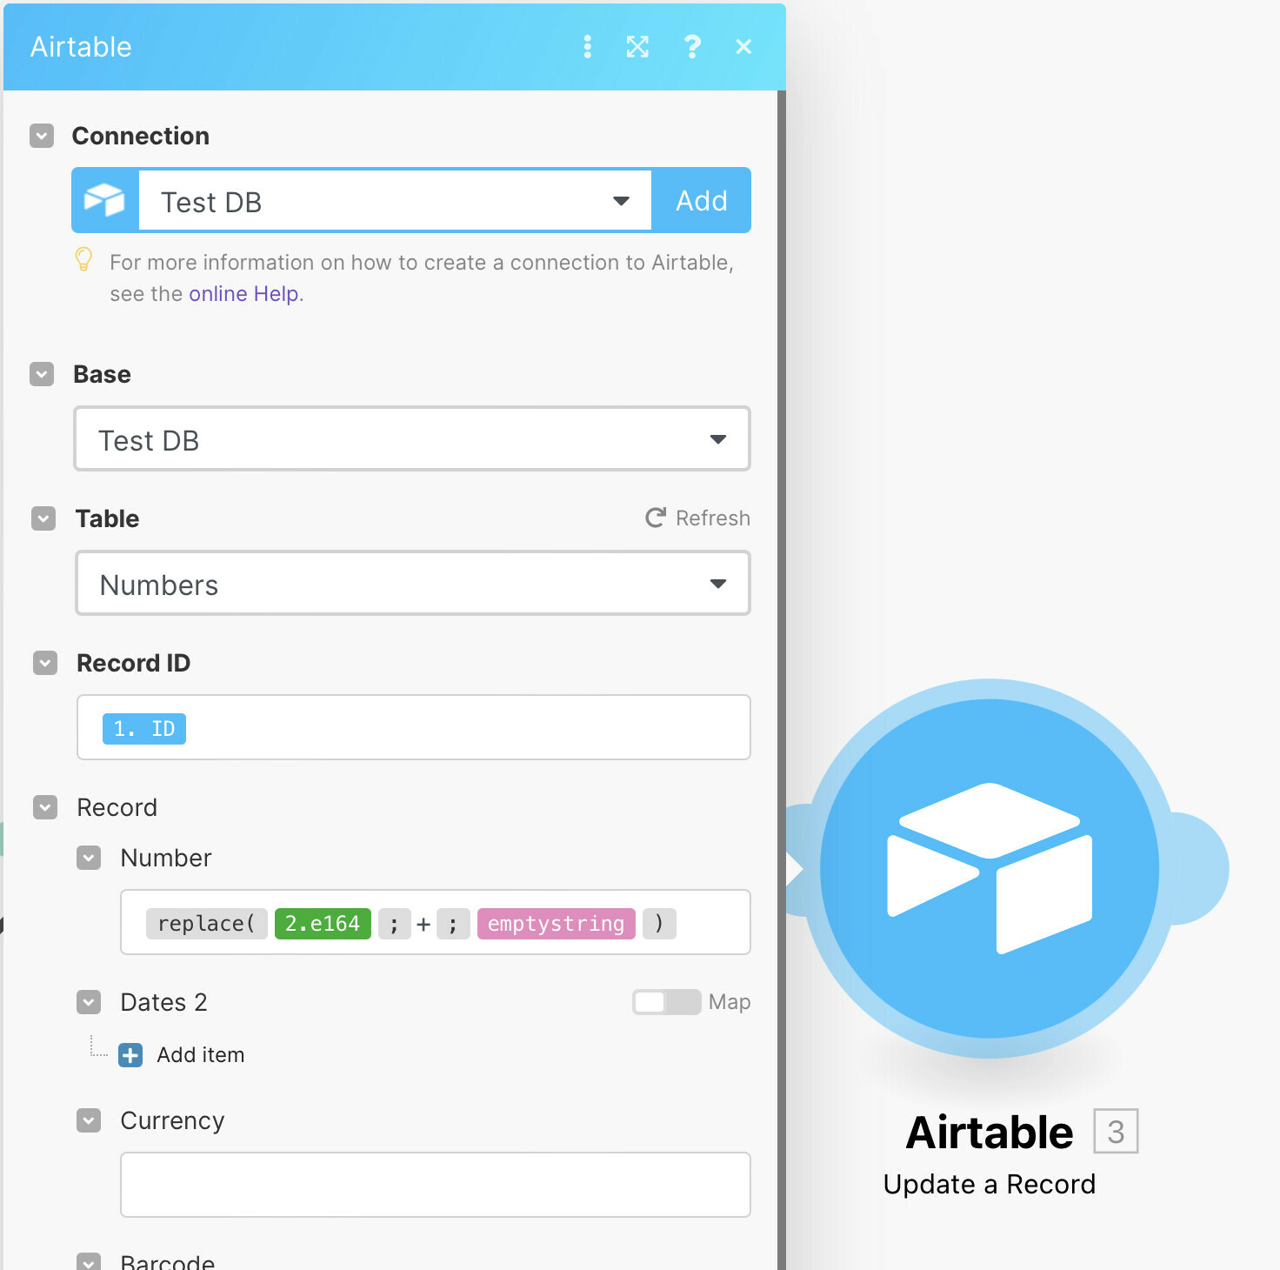Click the green 2.e164 variable pill
The height and width of the screenshot is (1270, 1280).
click(323, 924)
